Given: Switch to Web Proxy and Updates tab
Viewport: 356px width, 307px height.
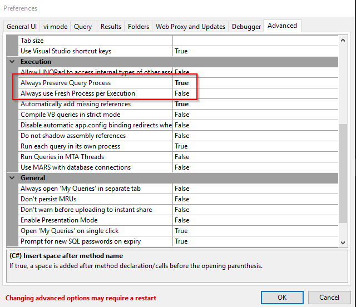Looking at the screenshot, I should click(x=190, y=27).
